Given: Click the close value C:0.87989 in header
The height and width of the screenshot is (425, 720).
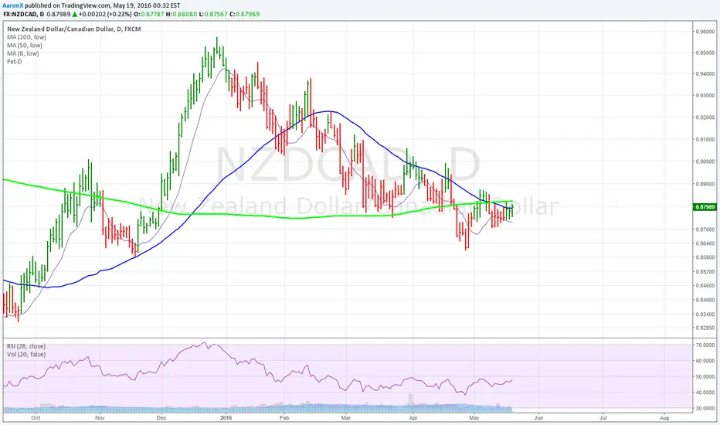Looking at the screenshot, I should point(244,14).
